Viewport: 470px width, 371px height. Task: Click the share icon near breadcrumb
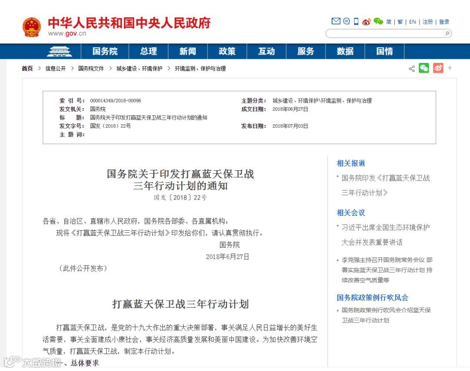412,69
